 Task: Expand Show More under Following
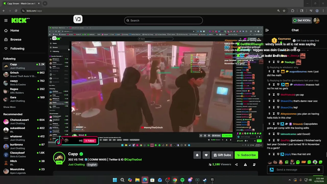pyautogui.click(x=9, y=107)
